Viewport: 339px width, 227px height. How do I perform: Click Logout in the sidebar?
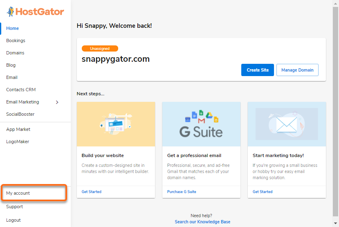click(x=13, y=220)
